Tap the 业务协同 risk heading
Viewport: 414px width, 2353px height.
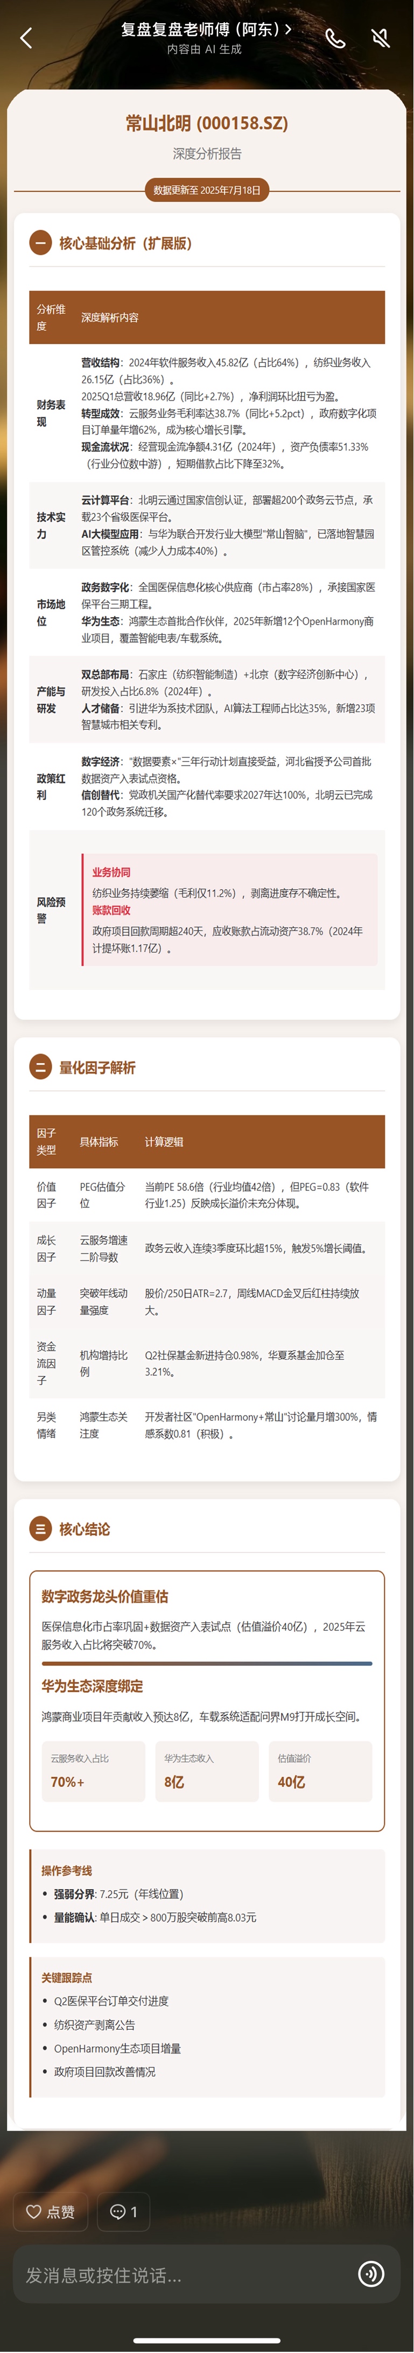pyautogui.click(x=110, y=872)
